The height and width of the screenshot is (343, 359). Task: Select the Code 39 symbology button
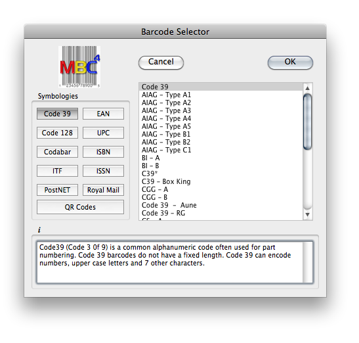(57, 114)
